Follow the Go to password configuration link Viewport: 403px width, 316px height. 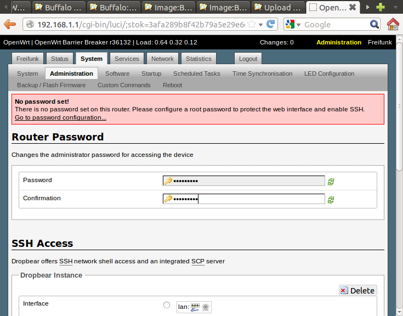click(x=61, y=117)
